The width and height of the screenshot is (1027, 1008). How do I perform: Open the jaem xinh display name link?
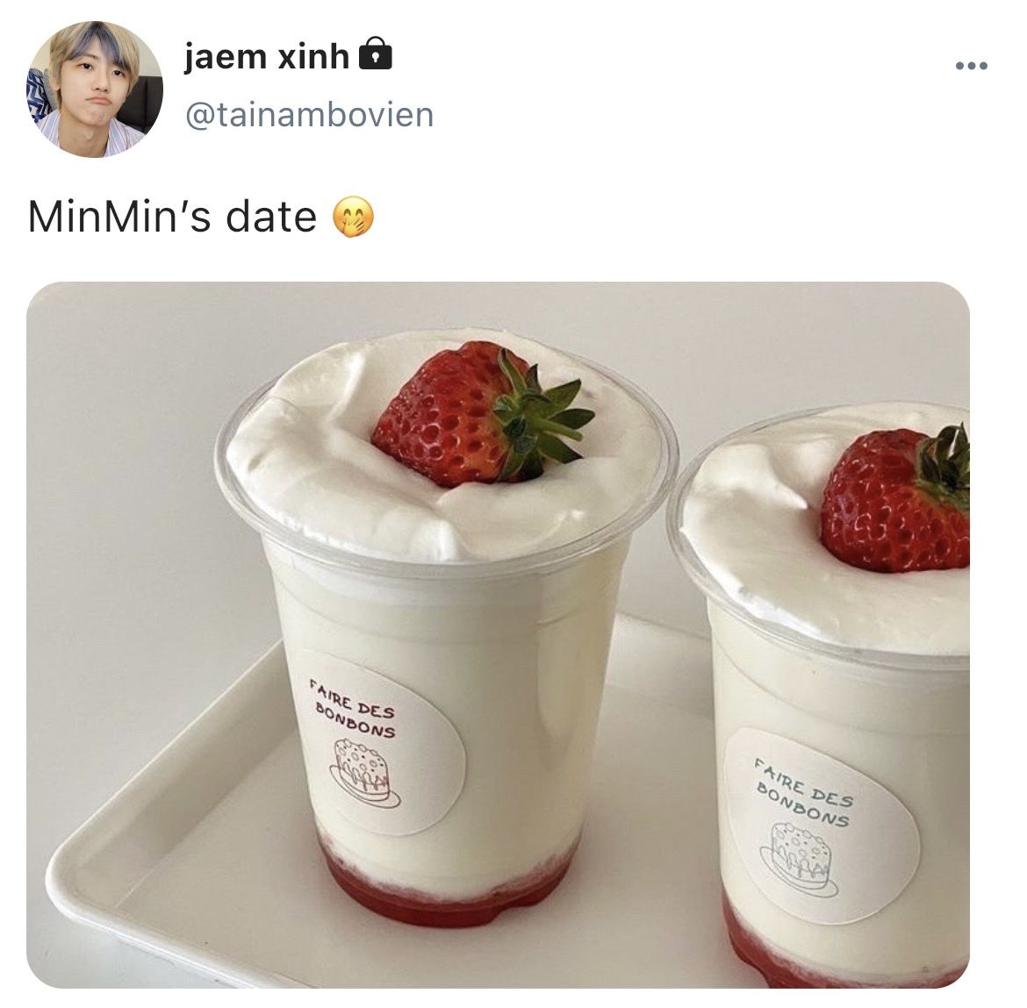[x=267, y=56]
